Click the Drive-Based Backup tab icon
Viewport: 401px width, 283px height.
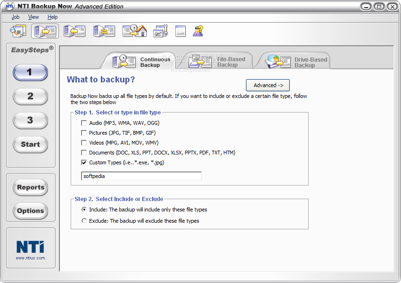(278, 62)
